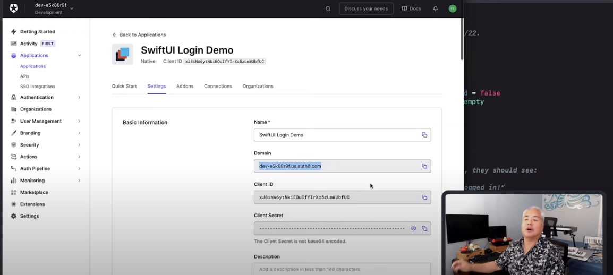Click the Domain field
This screenshot has width=613, height=275.
click(x=343, y=166)
